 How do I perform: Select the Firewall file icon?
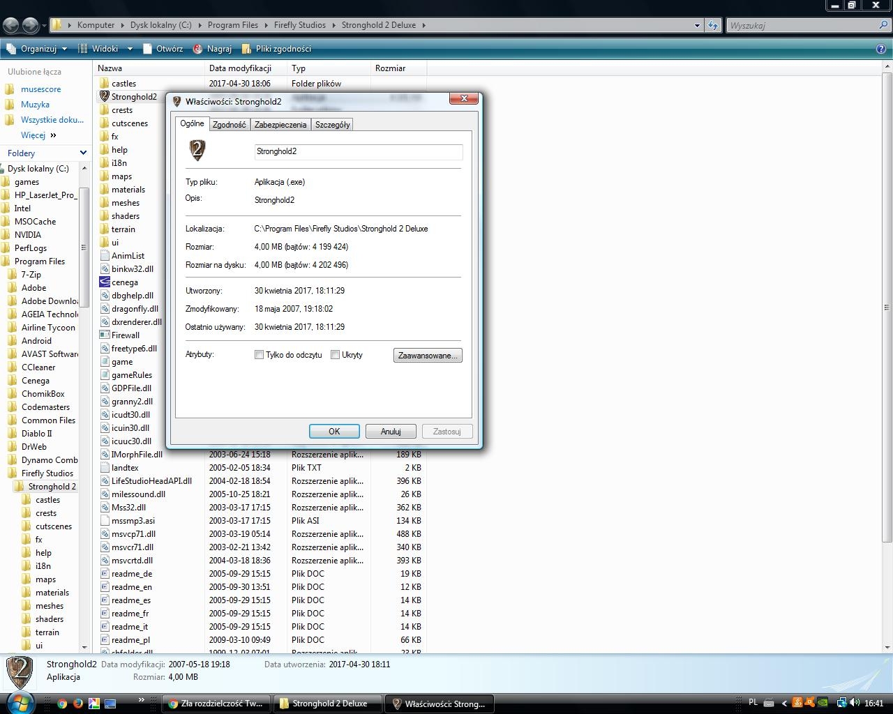[x=105, y=335]
